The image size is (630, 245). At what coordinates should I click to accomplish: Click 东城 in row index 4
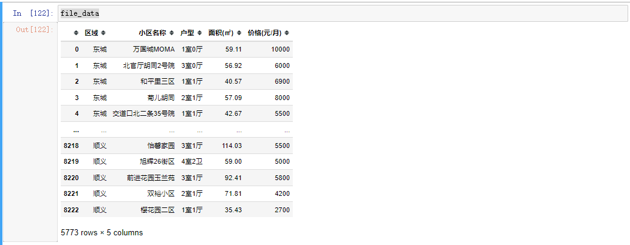(x=100, y=113)
